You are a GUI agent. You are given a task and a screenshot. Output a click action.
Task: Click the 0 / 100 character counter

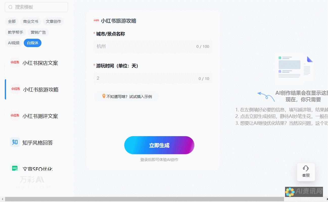click(x=203, y=46)
